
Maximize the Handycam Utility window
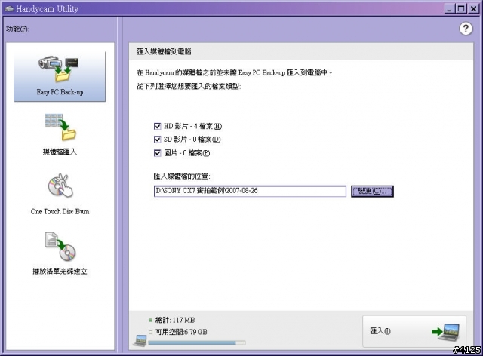click(461, 8)
